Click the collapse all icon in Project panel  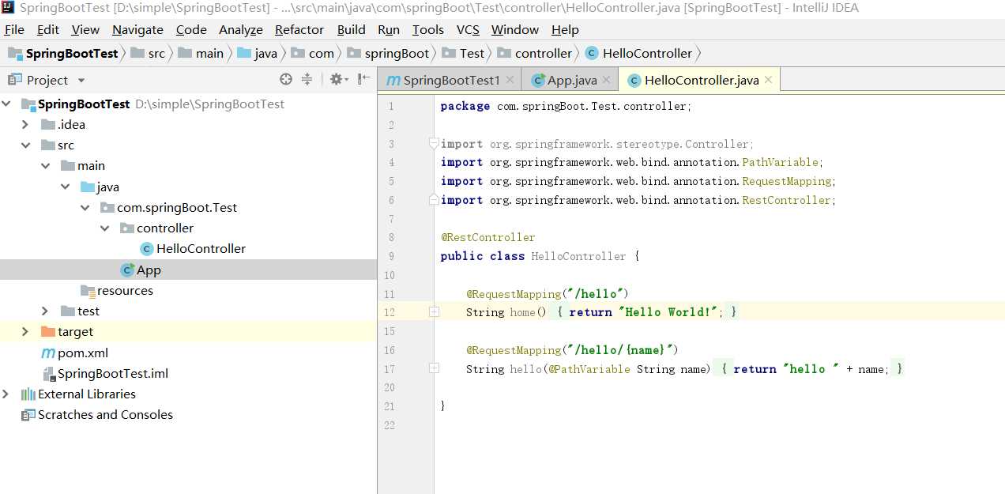click(x=307, y=80)
